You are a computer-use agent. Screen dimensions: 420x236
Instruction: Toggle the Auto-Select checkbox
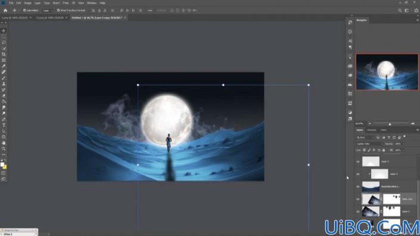tap(24, 11)
